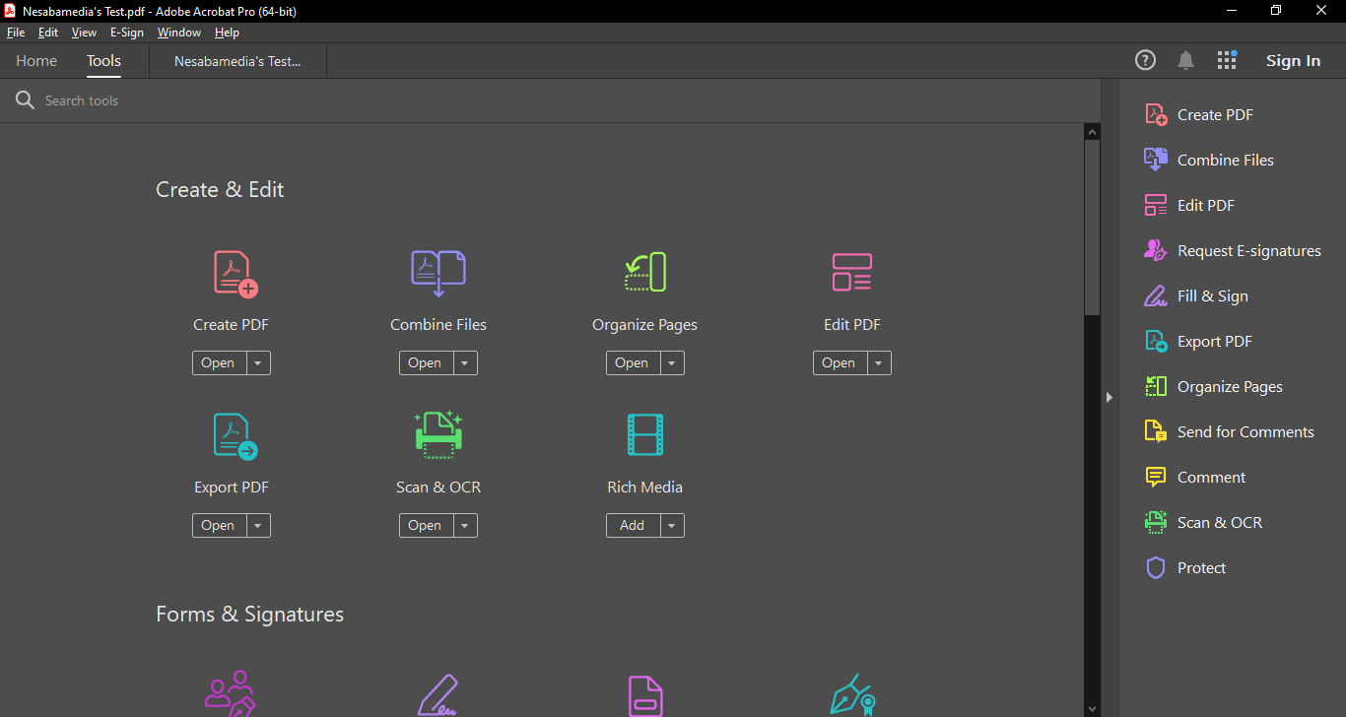Collapse the right tools pane arrow
The image size is (1346, 717).
1110,397
